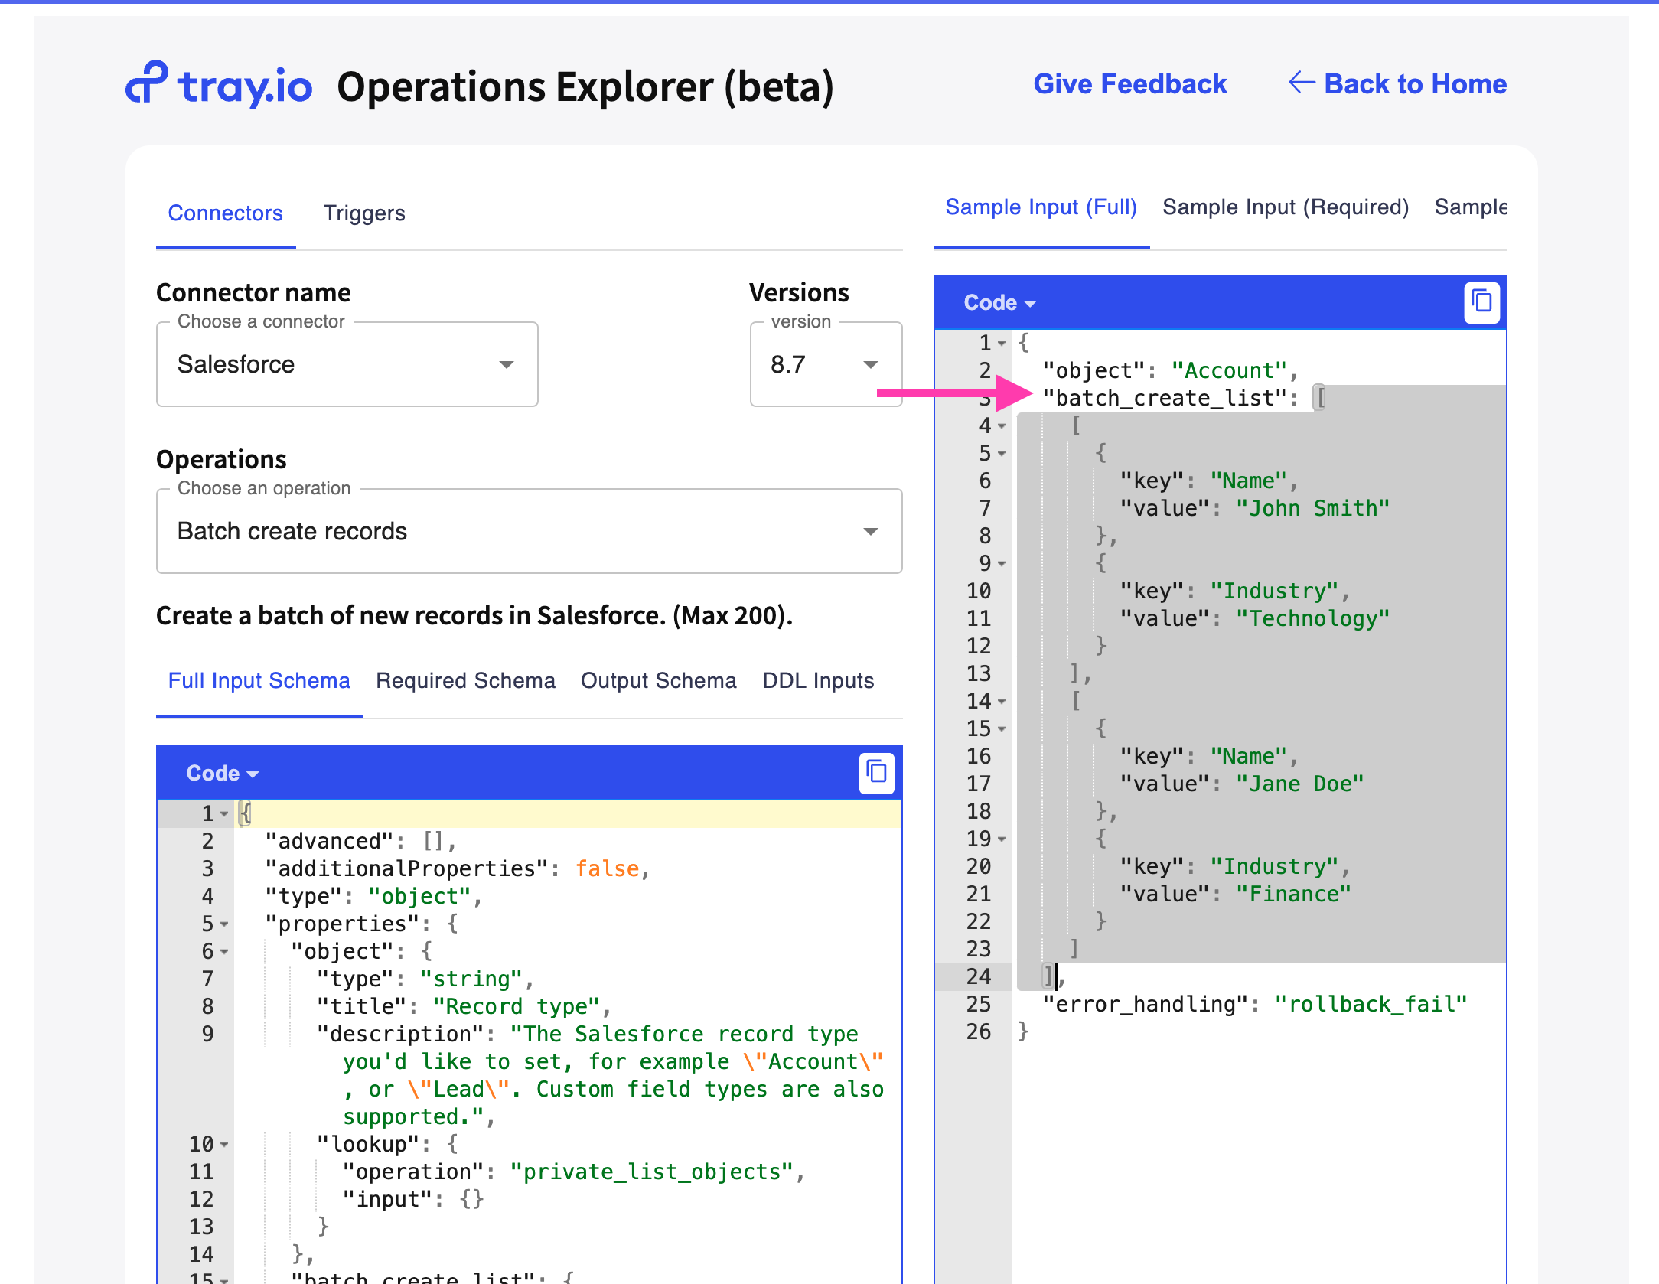Open the Output Schema tab
Viewport: 1659px width, 1284px height.
click(x=658, y=680)
